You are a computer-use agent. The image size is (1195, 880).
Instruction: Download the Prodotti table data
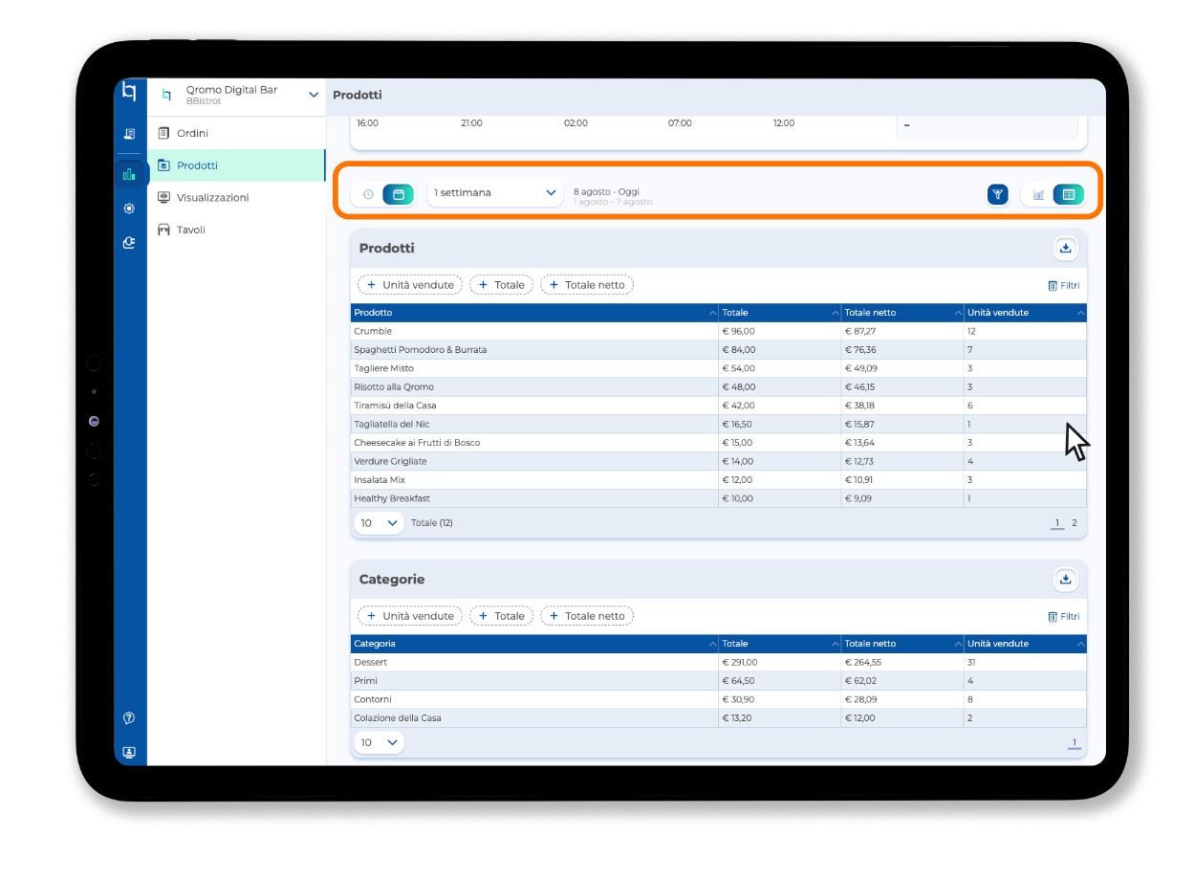pyautogui.click(x=1065, y=249)
